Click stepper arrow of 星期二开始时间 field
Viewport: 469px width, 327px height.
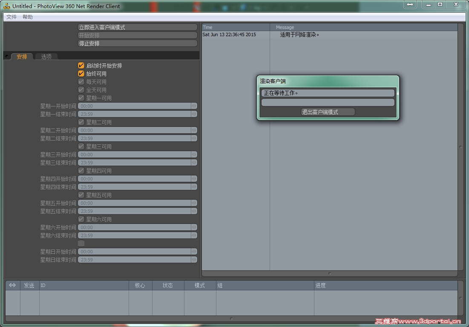[194, 130]
